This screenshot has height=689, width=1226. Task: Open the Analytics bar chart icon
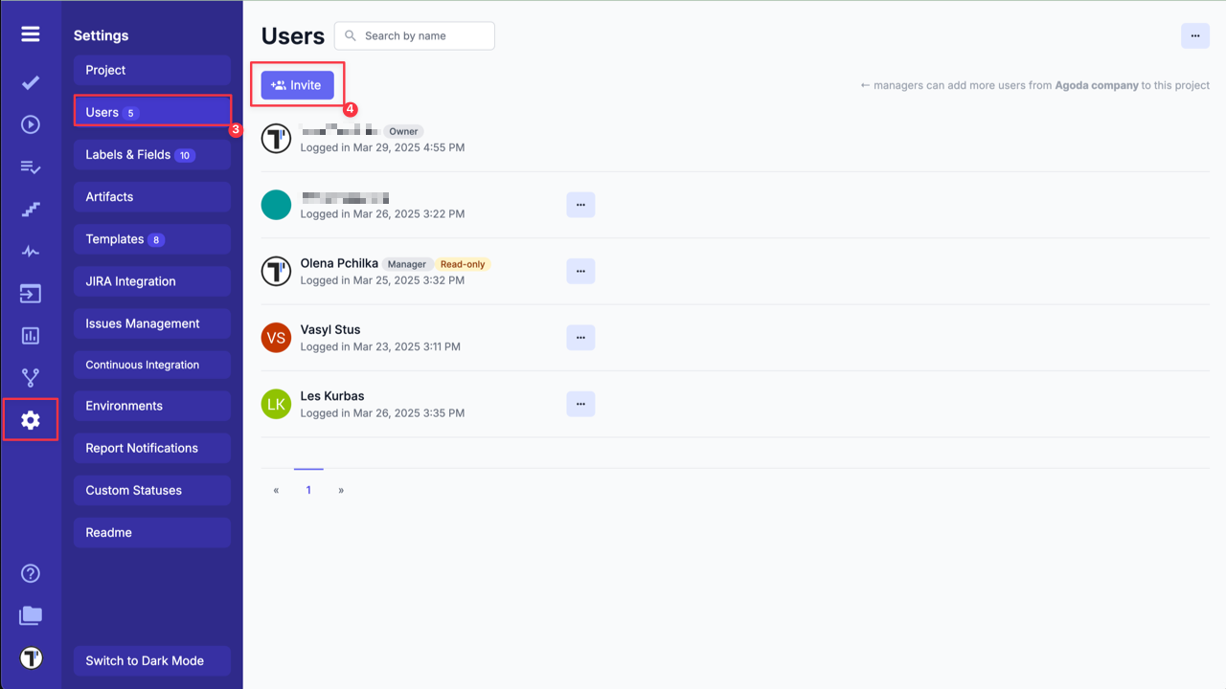pos(30,335)
